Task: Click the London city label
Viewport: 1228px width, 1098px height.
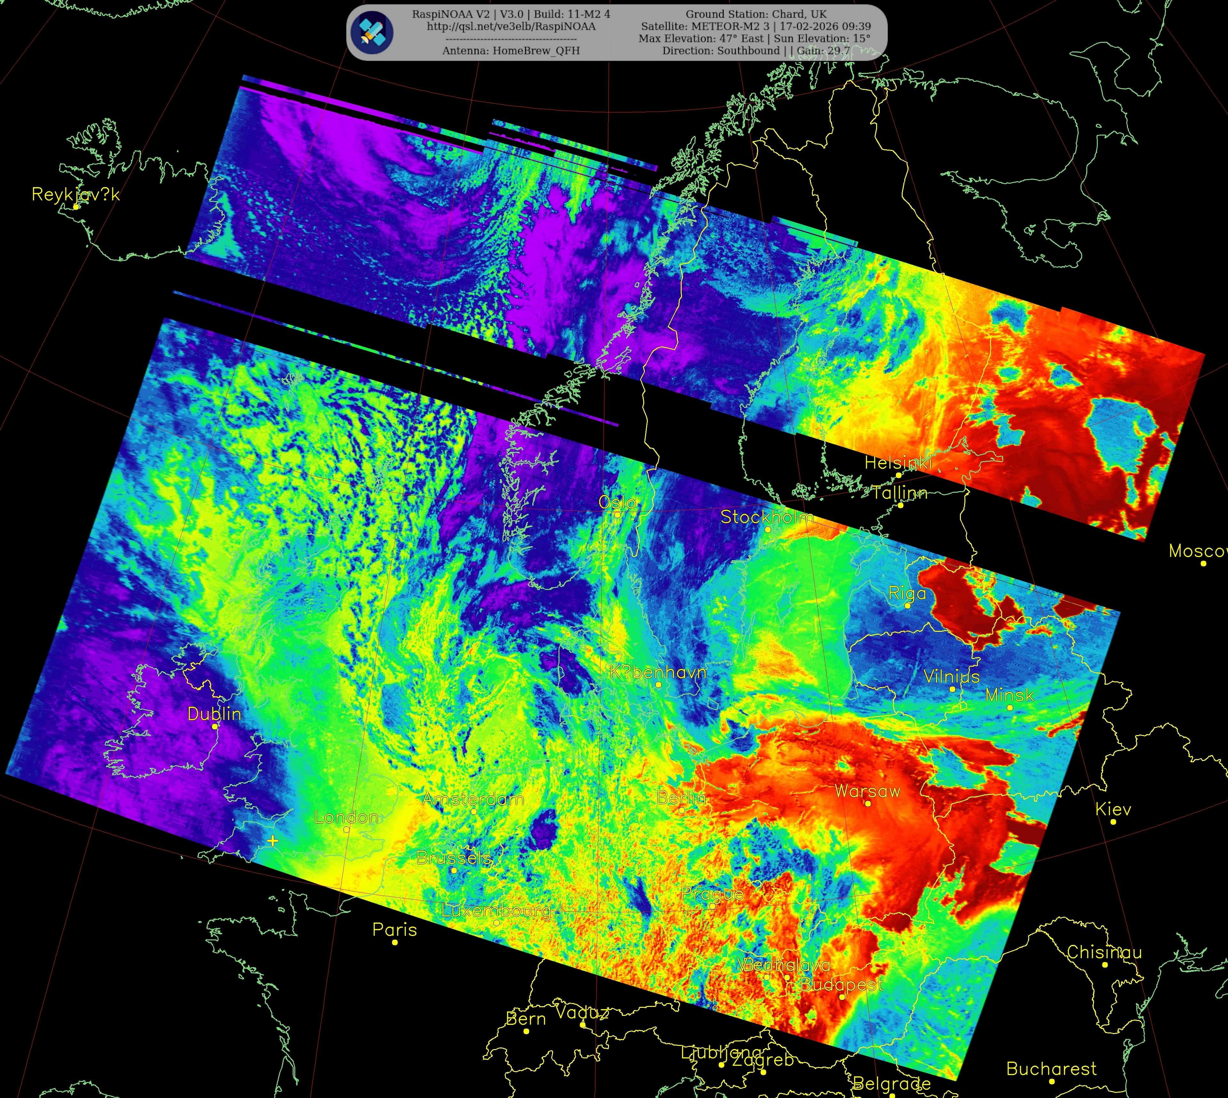Action: 346,818
